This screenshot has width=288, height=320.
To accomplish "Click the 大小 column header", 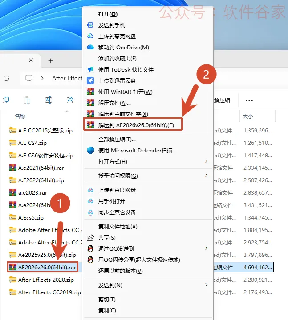I will pos(248,116).
